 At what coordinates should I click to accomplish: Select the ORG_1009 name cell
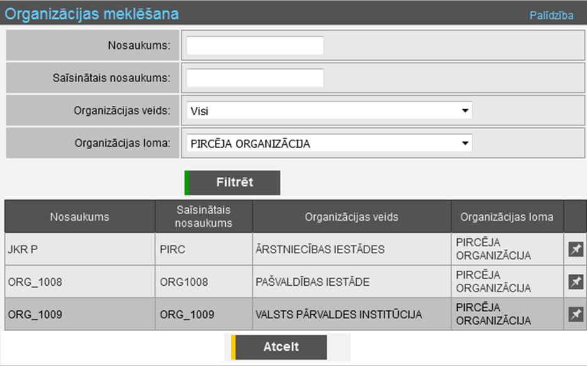pos(35,315)
